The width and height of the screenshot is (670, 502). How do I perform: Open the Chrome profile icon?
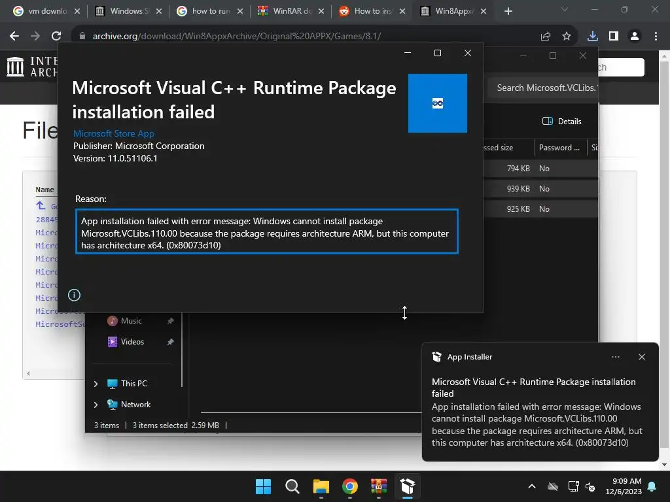(x=635, y=37)
